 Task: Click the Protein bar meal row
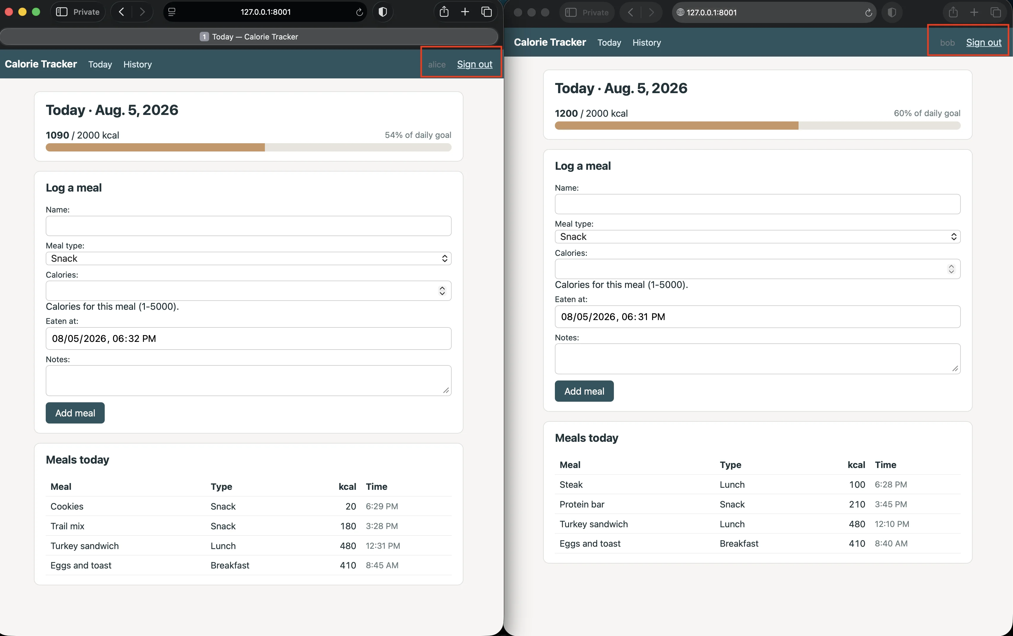tap(757, 504)
